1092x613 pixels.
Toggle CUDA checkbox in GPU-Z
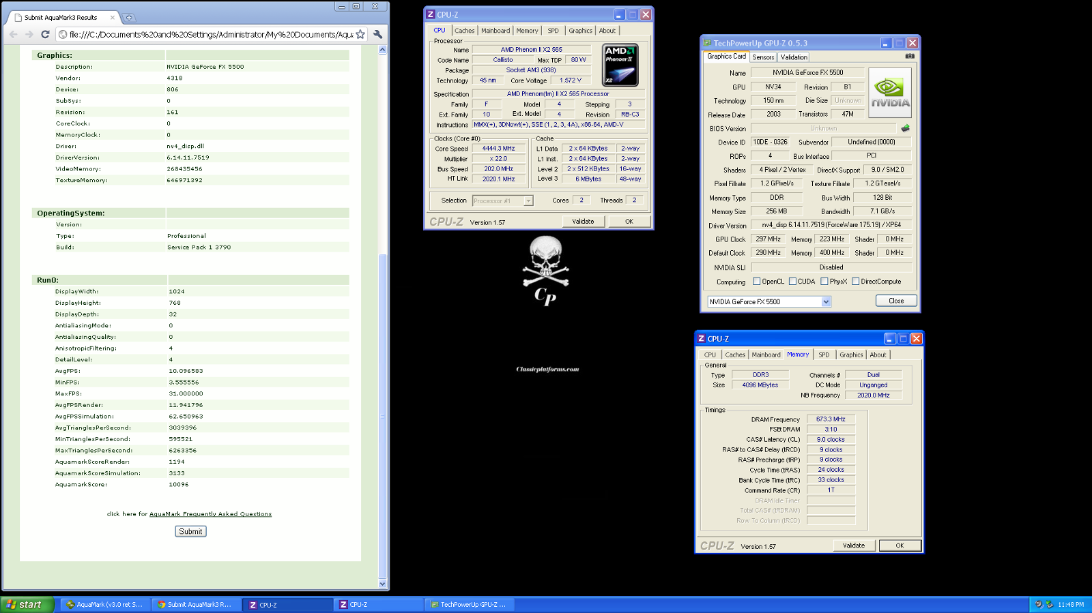pos(792,282)
